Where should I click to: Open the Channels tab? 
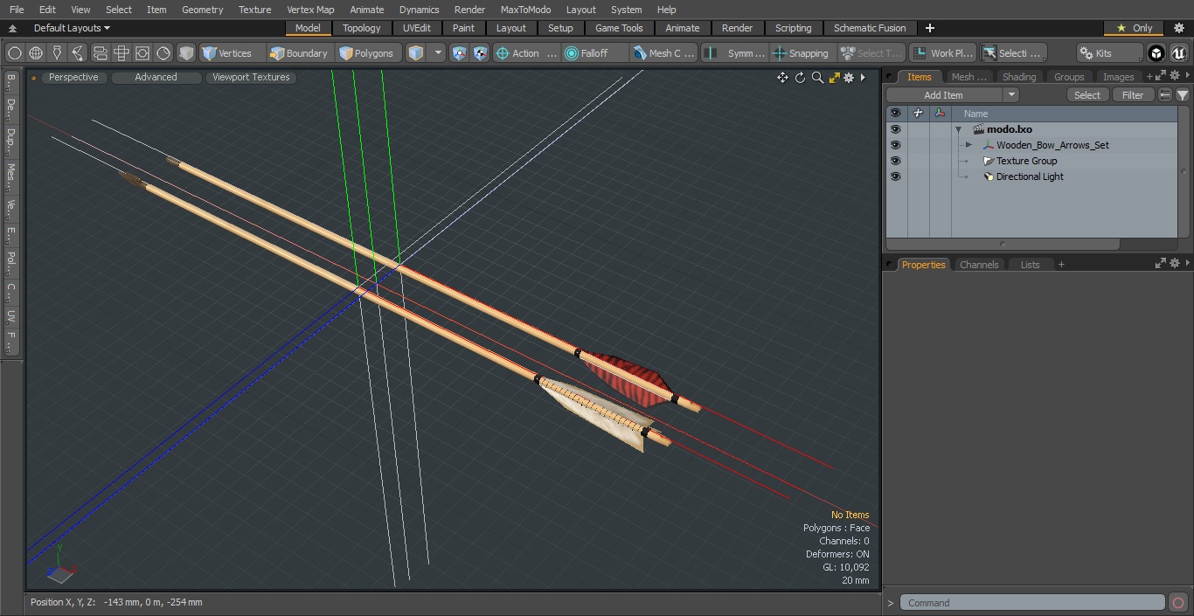click(x=979, y=265)
